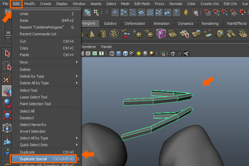Screen dimensions: 249x166
Task: Click the Select tool arrow icon
Action: [x=7, y=53]
